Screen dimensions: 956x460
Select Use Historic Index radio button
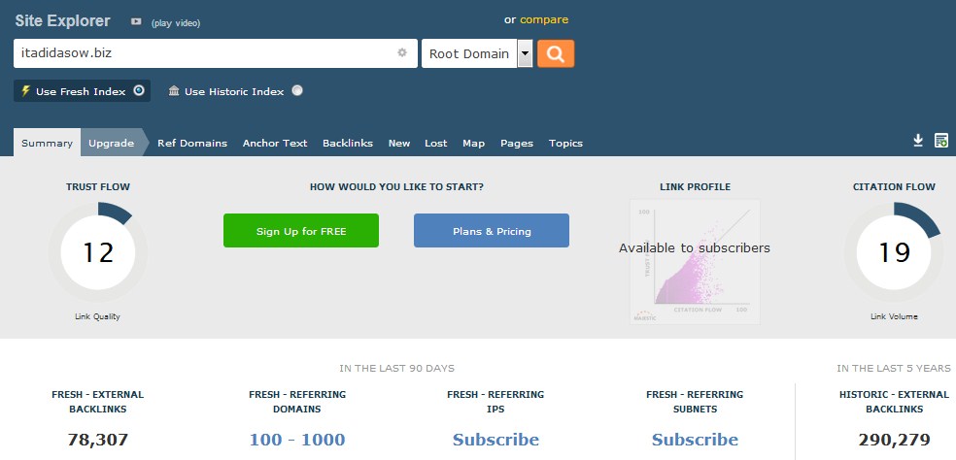click(x=297, y=91)
